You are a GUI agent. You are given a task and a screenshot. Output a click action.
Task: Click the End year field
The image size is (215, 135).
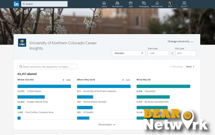pyautogui.click(x=185, y=53)
